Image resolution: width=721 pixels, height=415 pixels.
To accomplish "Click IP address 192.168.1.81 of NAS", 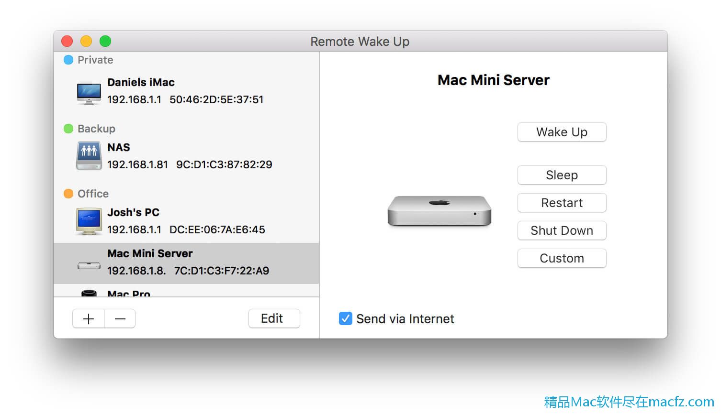I will tap(137, 164).
